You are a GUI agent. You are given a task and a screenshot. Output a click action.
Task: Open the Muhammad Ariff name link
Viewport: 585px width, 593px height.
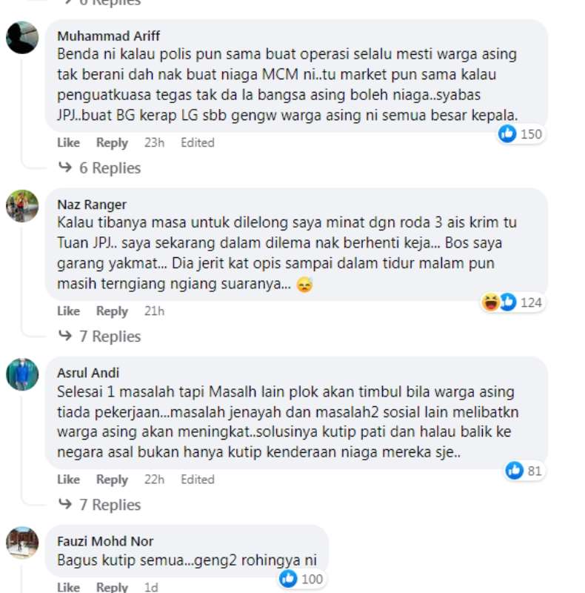pos(108,36)
